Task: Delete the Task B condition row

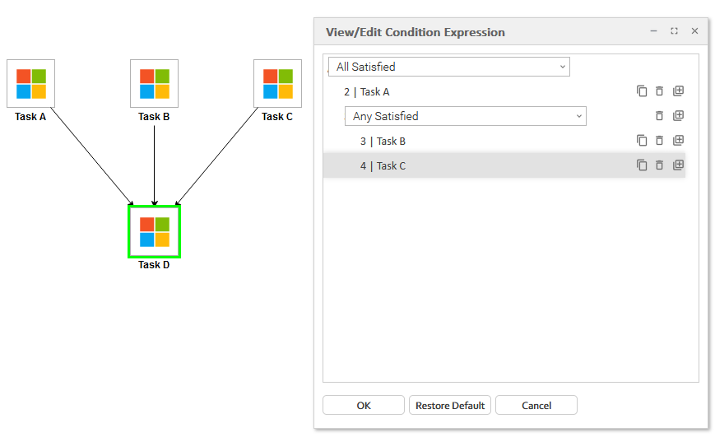Action: click(x=659, y=141)
